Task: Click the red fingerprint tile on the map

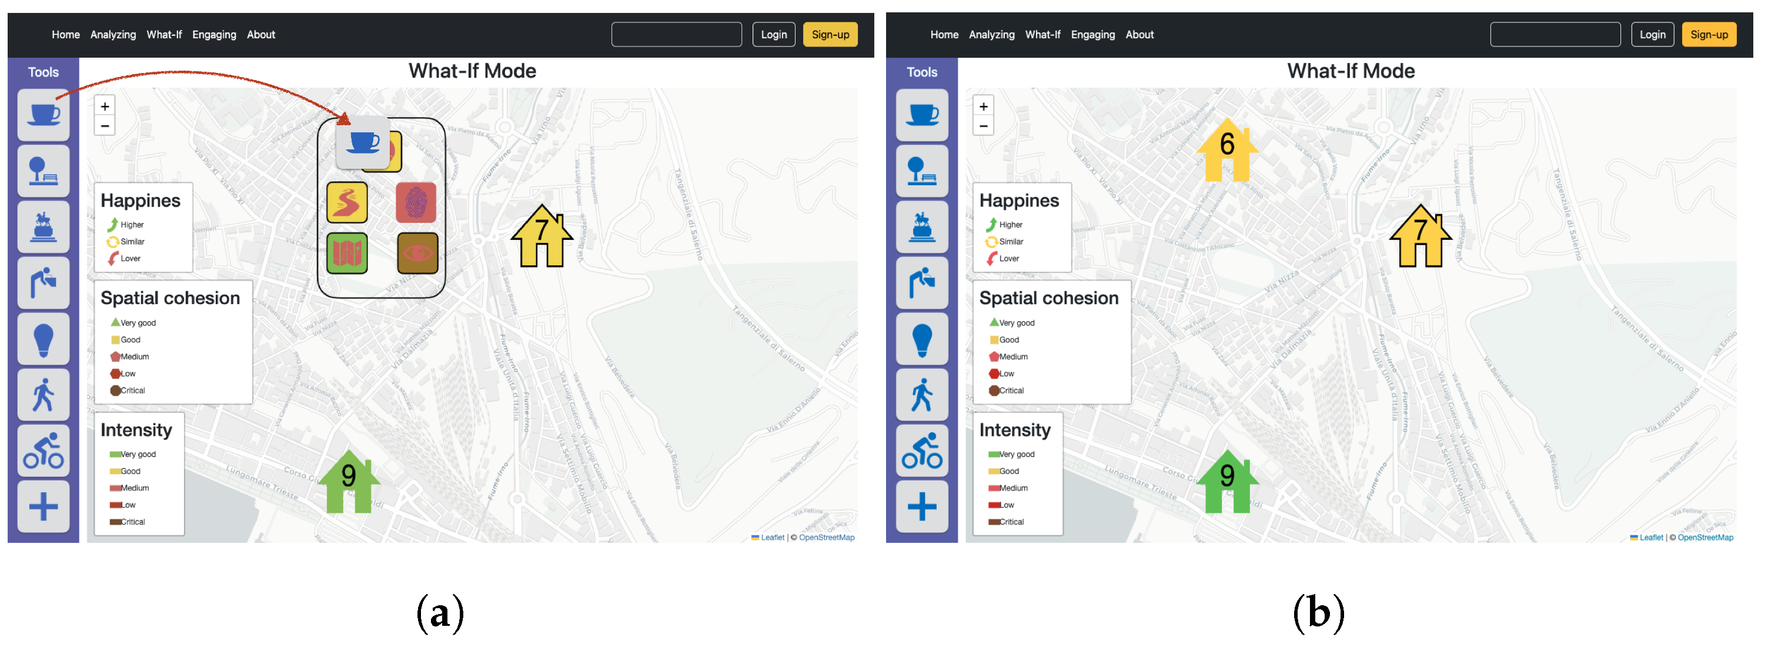Action: (x=416, y=202)
